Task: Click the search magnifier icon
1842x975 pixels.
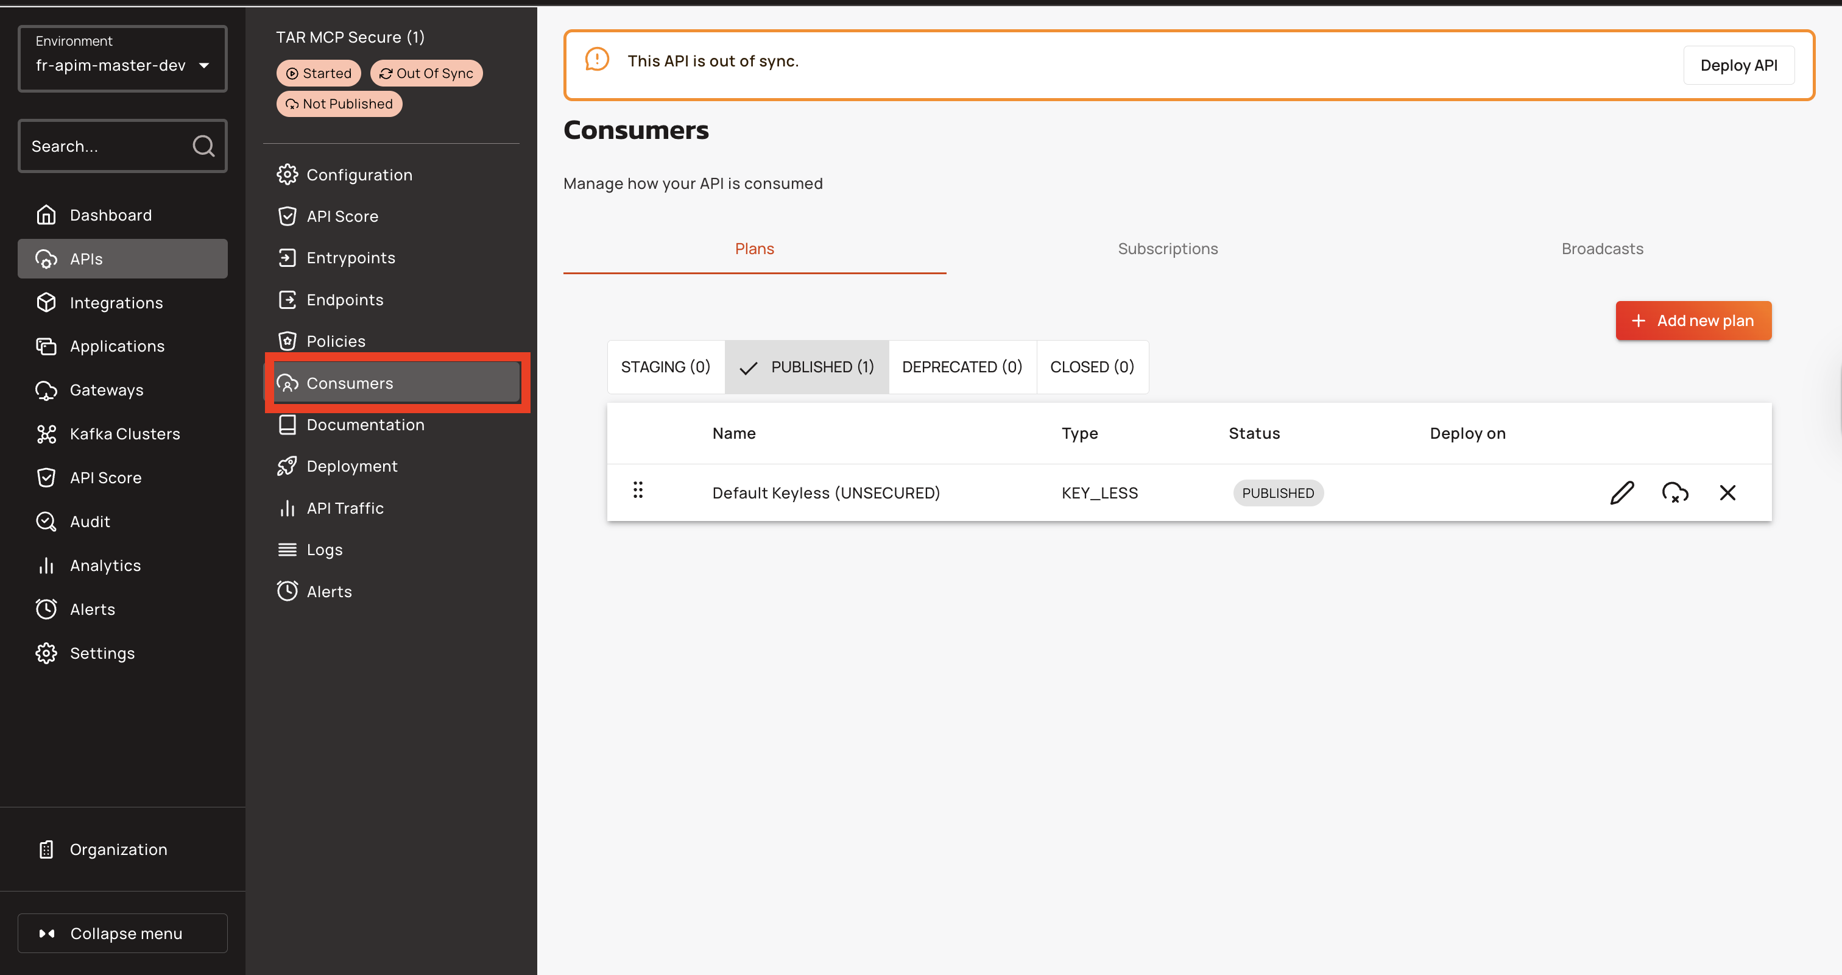Action: point(203,146)
